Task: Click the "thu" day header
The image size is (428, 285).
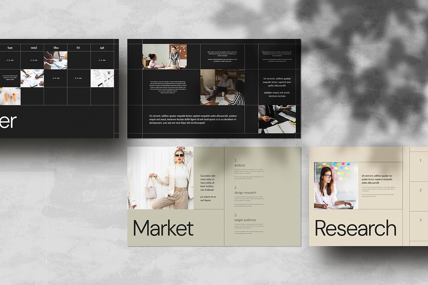Action: (56, 48)
